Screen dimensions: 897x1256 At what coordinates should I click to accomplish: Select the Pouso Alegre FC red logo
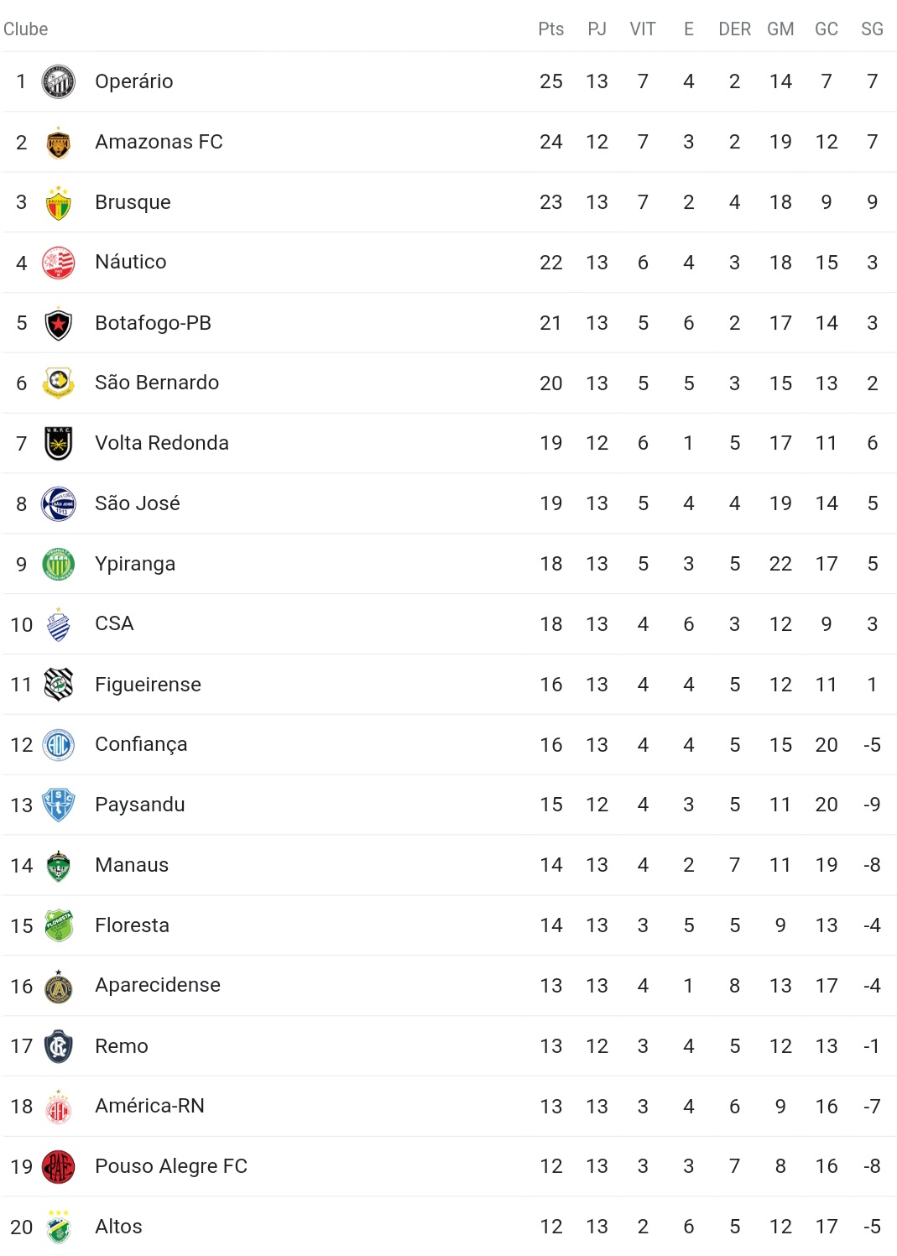(x=59, y=1166)
